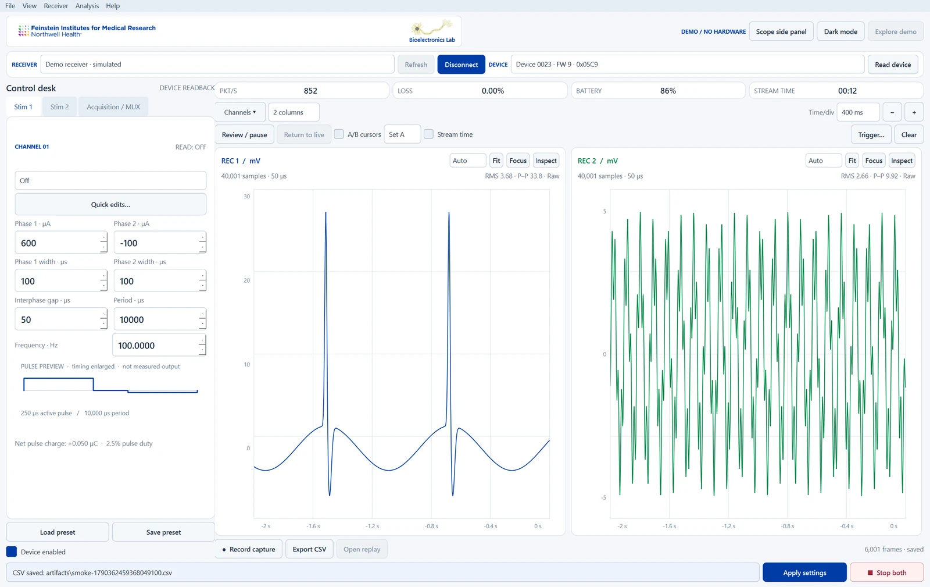Open the Device 0023 dropdown

(x=687, y=65)
